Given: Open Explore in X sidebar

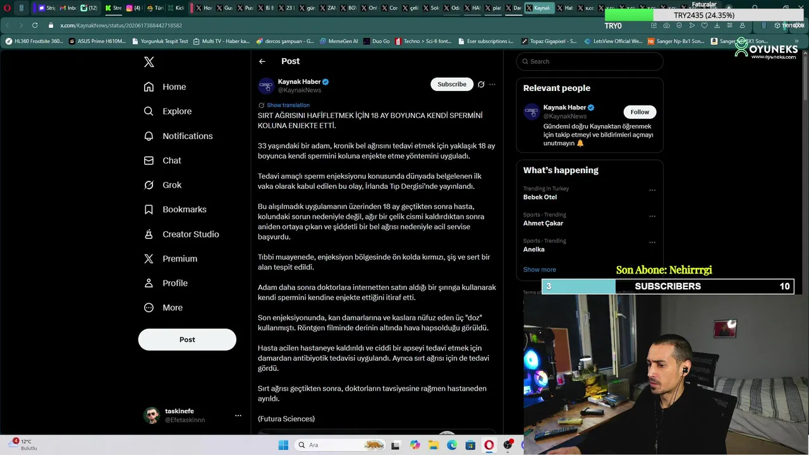Looking at the screenshot, I should [167, 111].
